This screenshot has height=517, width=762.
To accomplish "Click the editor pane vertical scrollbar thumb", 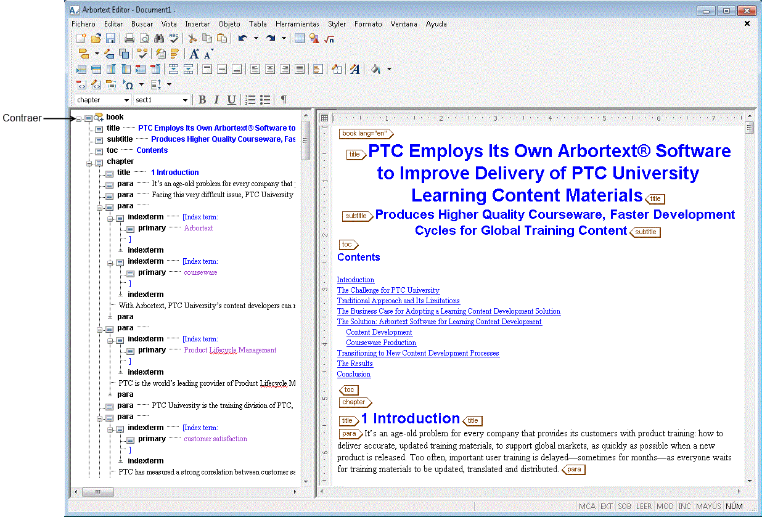I will pos(750,128).
